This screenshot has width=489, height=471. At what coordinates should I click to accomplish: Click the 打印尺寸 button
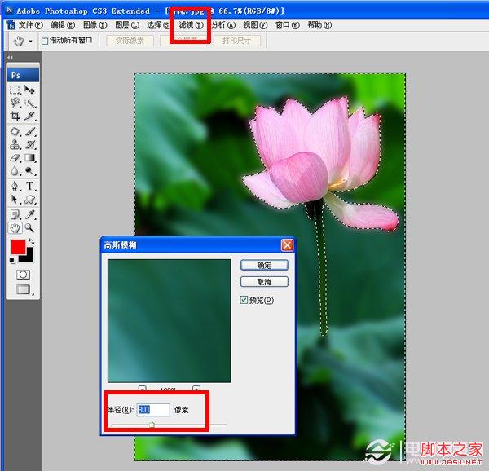pyautogui.click(x=236, y=41)
